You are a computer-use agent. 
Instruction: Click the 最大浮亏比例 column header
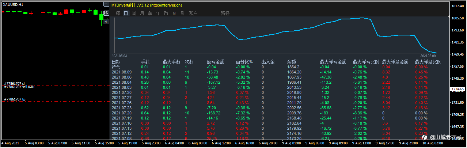pyautogui.click(x=366, y=62)
